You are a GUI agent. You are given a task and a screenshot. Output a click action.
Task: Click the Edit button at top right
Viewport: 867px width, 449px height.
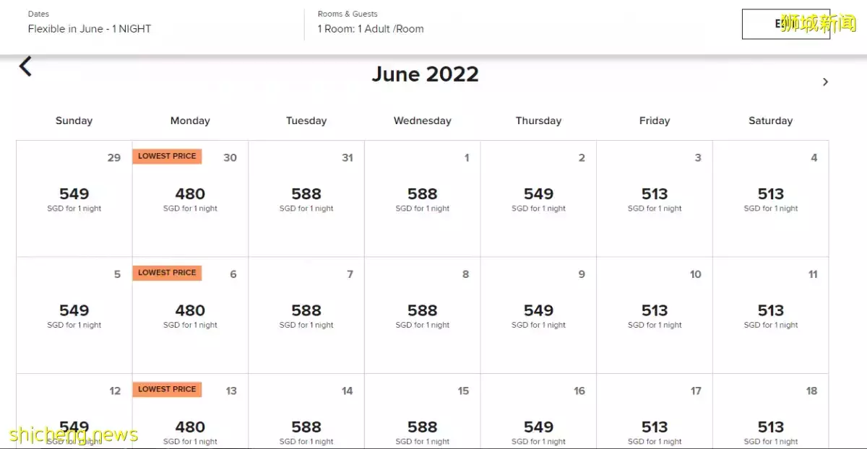(x=785, y=24)
